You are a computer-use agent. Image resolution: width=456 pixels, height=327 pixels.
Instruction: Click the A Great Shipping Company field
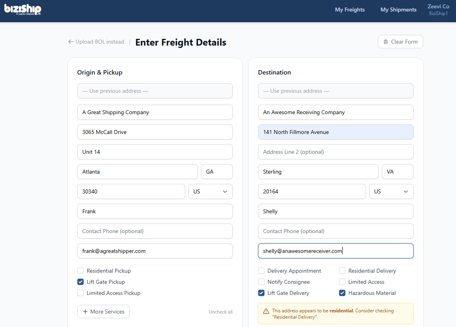click(x=155, y=112)
